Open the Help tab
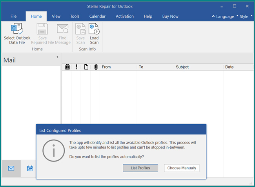This screenshot has width=255, height=187. pos(148,16)
